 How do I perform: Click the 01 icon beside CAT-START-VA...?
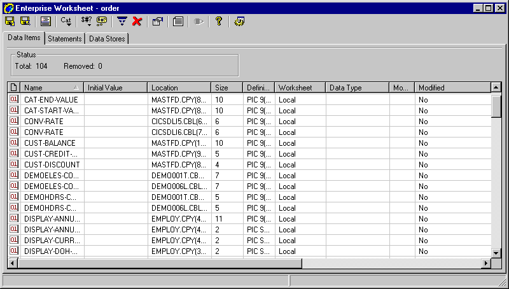coord(13,110)
